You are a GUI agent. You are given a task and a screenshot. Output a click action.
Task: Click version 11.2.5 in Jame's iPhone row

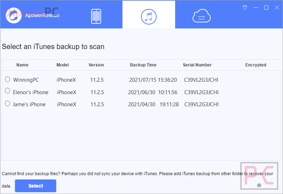click(x=97, y=104)
